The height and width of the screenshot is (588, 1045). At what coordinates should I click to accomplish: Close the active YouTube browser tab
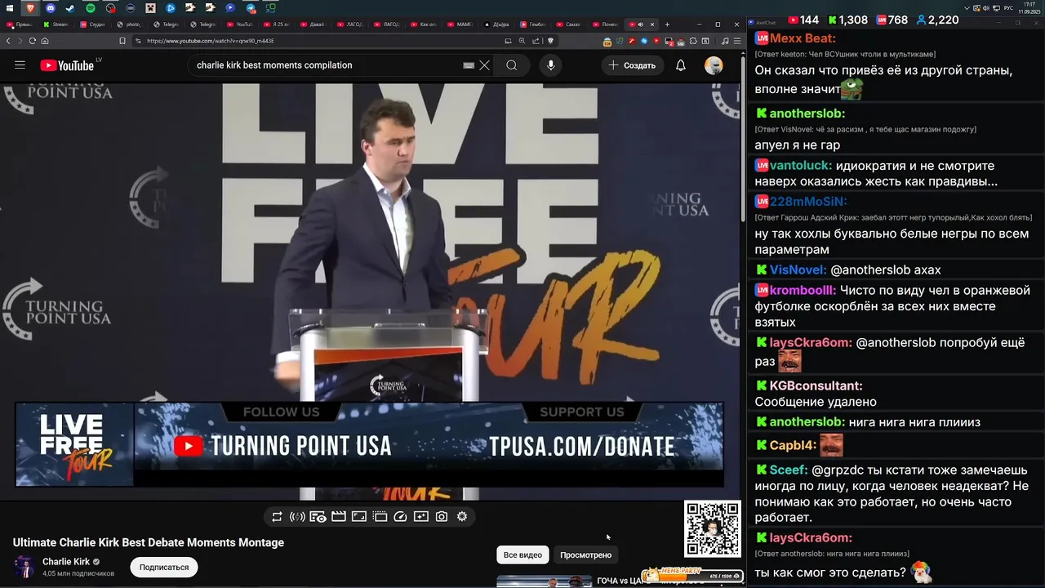coord(651,24)
